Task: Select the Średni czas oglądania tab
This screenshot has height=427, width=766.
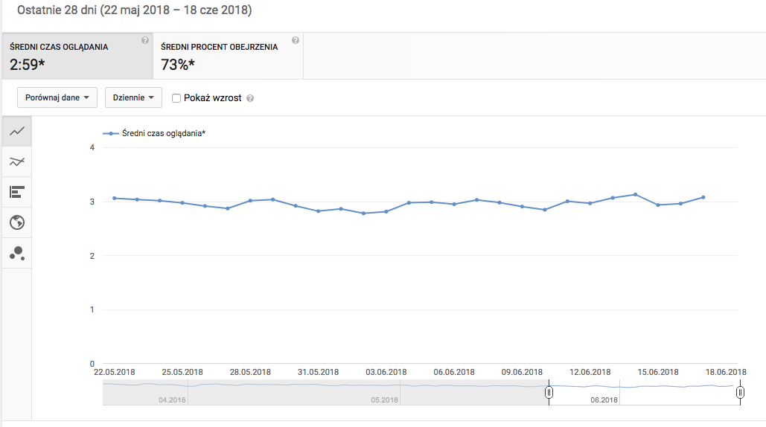Action: tap(77, 56)
